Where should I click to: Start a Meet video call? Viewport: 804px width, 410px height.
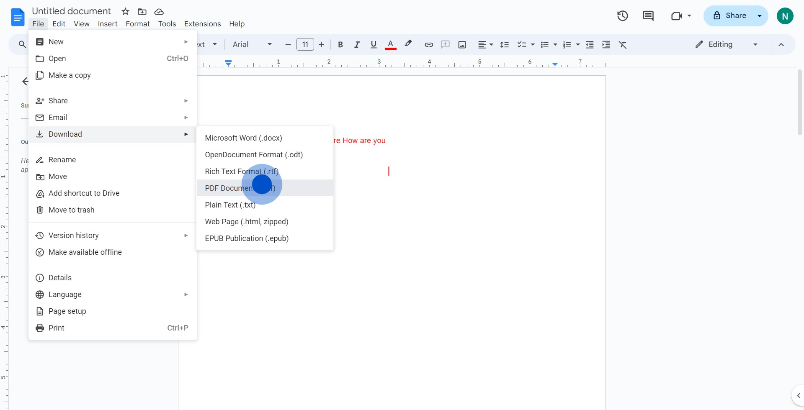tap(677, 15)
